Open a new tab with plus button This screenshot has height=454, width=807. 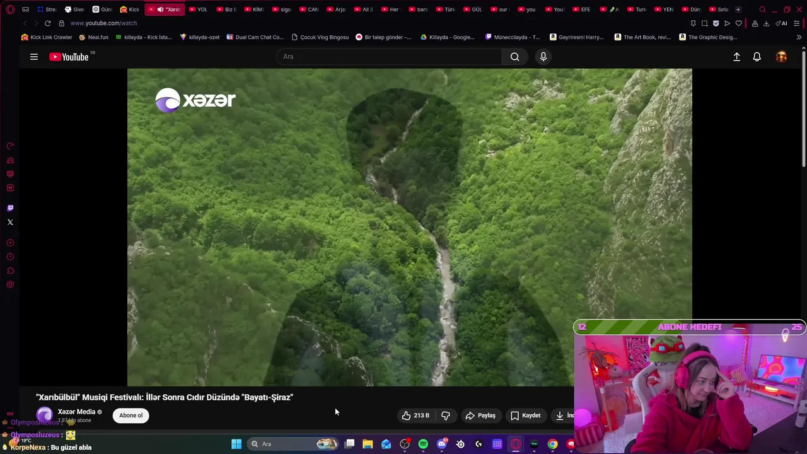738,9
